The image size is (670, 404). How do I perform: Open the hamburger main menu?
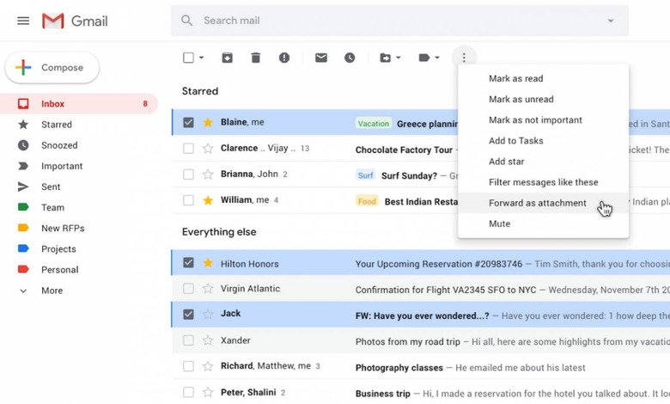(23, 21)
